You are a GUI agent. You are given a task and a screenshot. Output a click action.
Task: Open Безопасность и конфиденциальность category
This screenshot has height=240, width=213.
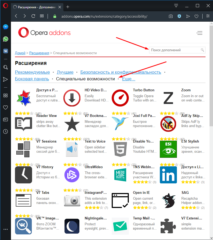coord(121,72)
